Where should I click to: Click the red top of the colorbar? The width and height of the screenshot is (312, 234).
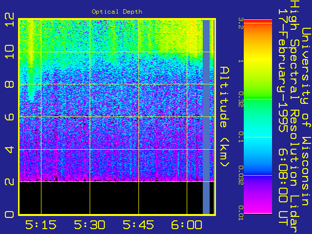tap(258, 21)
